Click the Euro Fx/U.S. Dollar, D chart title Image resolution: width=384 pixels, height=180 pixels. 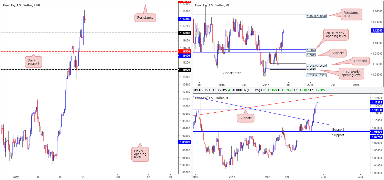[211, 98]
